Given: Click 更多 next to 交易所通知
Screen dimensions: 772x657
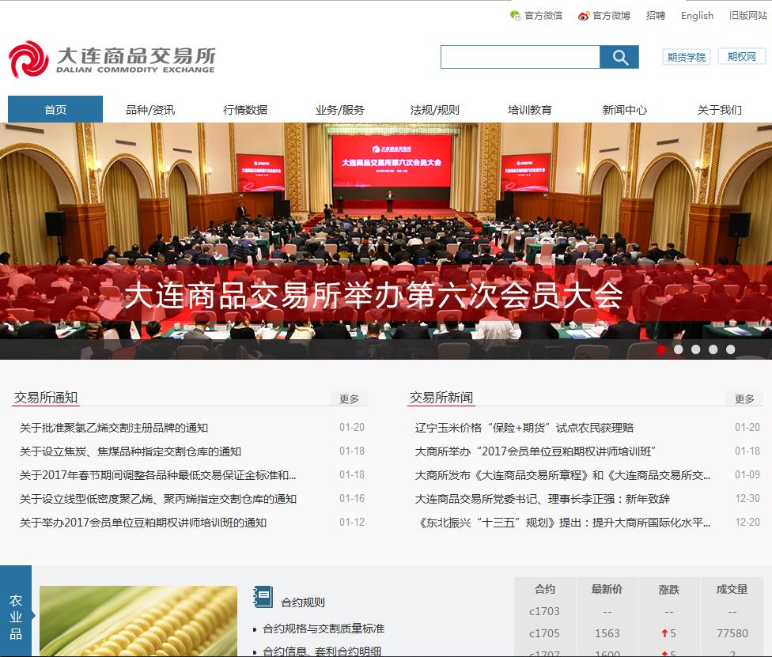Looking at the screenshot, I should coord(349,398).
